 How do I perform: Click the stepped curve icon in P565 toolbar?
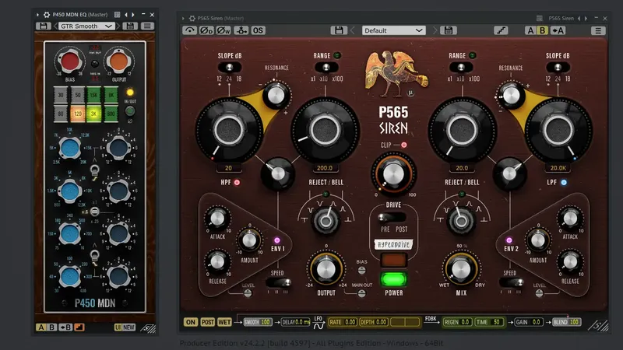(501, 30)
